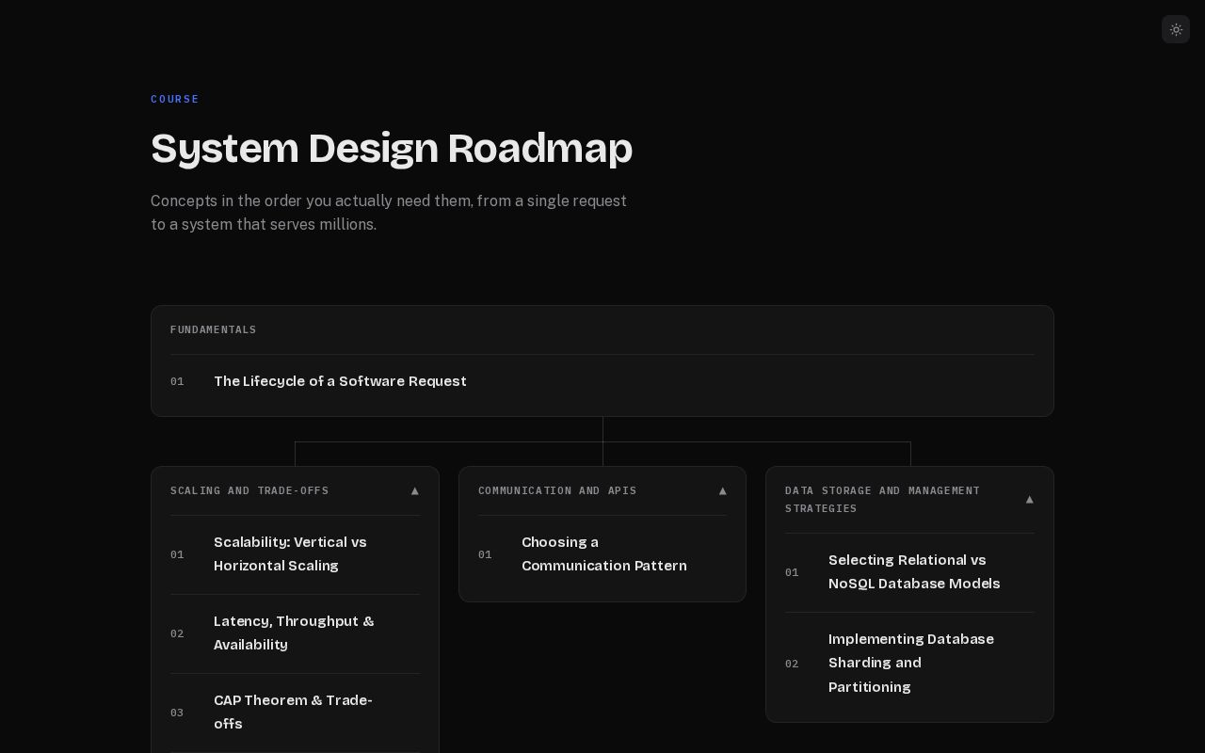Collapse the Communication and APIs section arrow
1205x753 pixels.
pos(723,490)
